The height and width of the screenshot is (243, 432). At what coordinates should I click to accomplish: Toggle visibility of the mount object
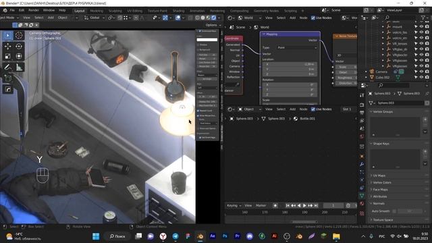pos(421,27)
